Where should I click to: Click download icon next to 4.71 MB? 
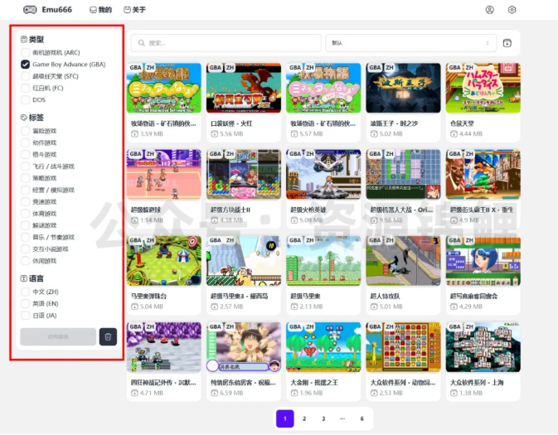point(134,393)
